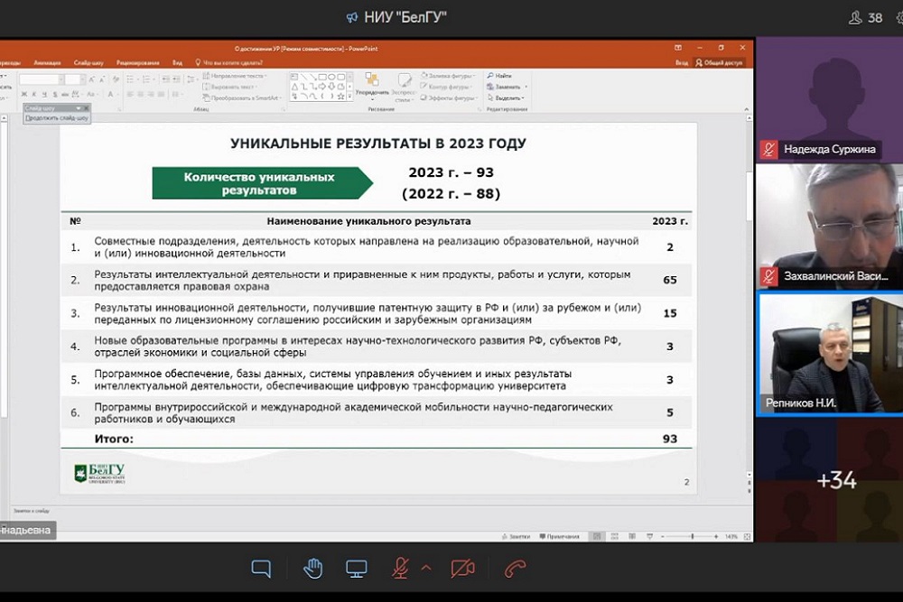
Task: Expand microphone options with the chevron arrow
Action: click(x=426, y=568)
